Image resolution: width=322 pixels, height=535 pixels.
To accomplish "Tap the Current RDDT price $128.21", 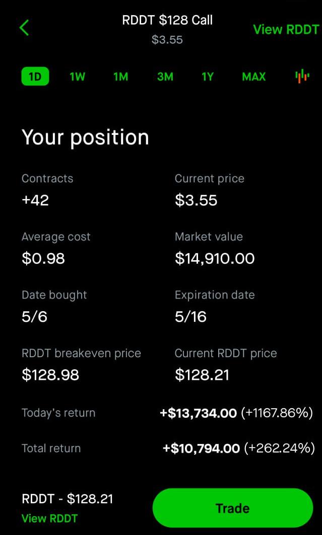I will tap(202, 375).
